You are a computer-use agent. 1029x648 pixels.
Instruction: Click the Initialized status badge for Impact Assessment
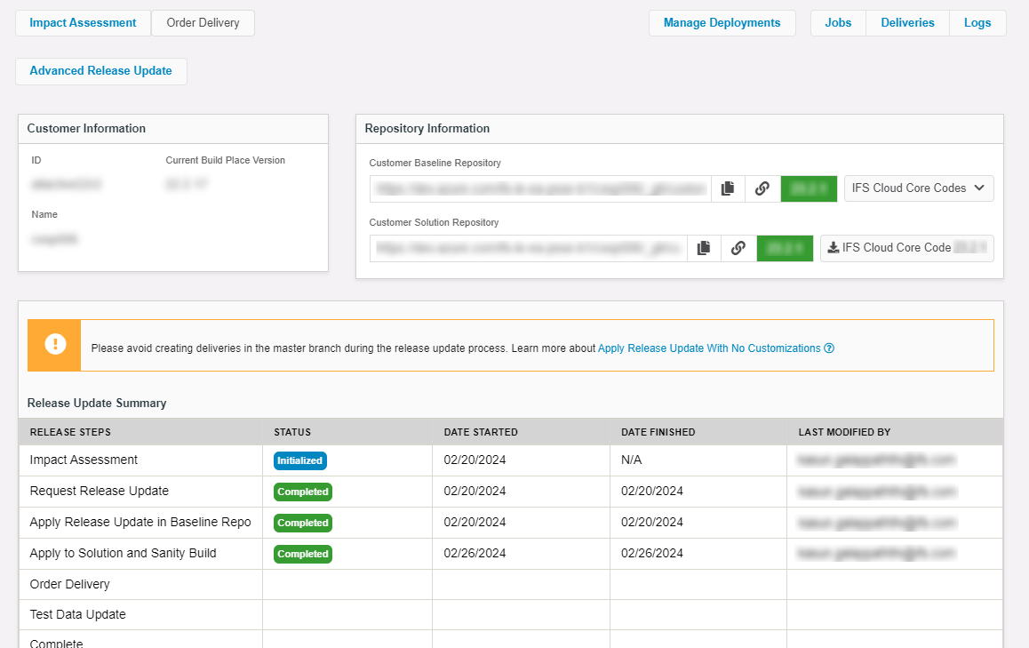click(x=300, y=460)
